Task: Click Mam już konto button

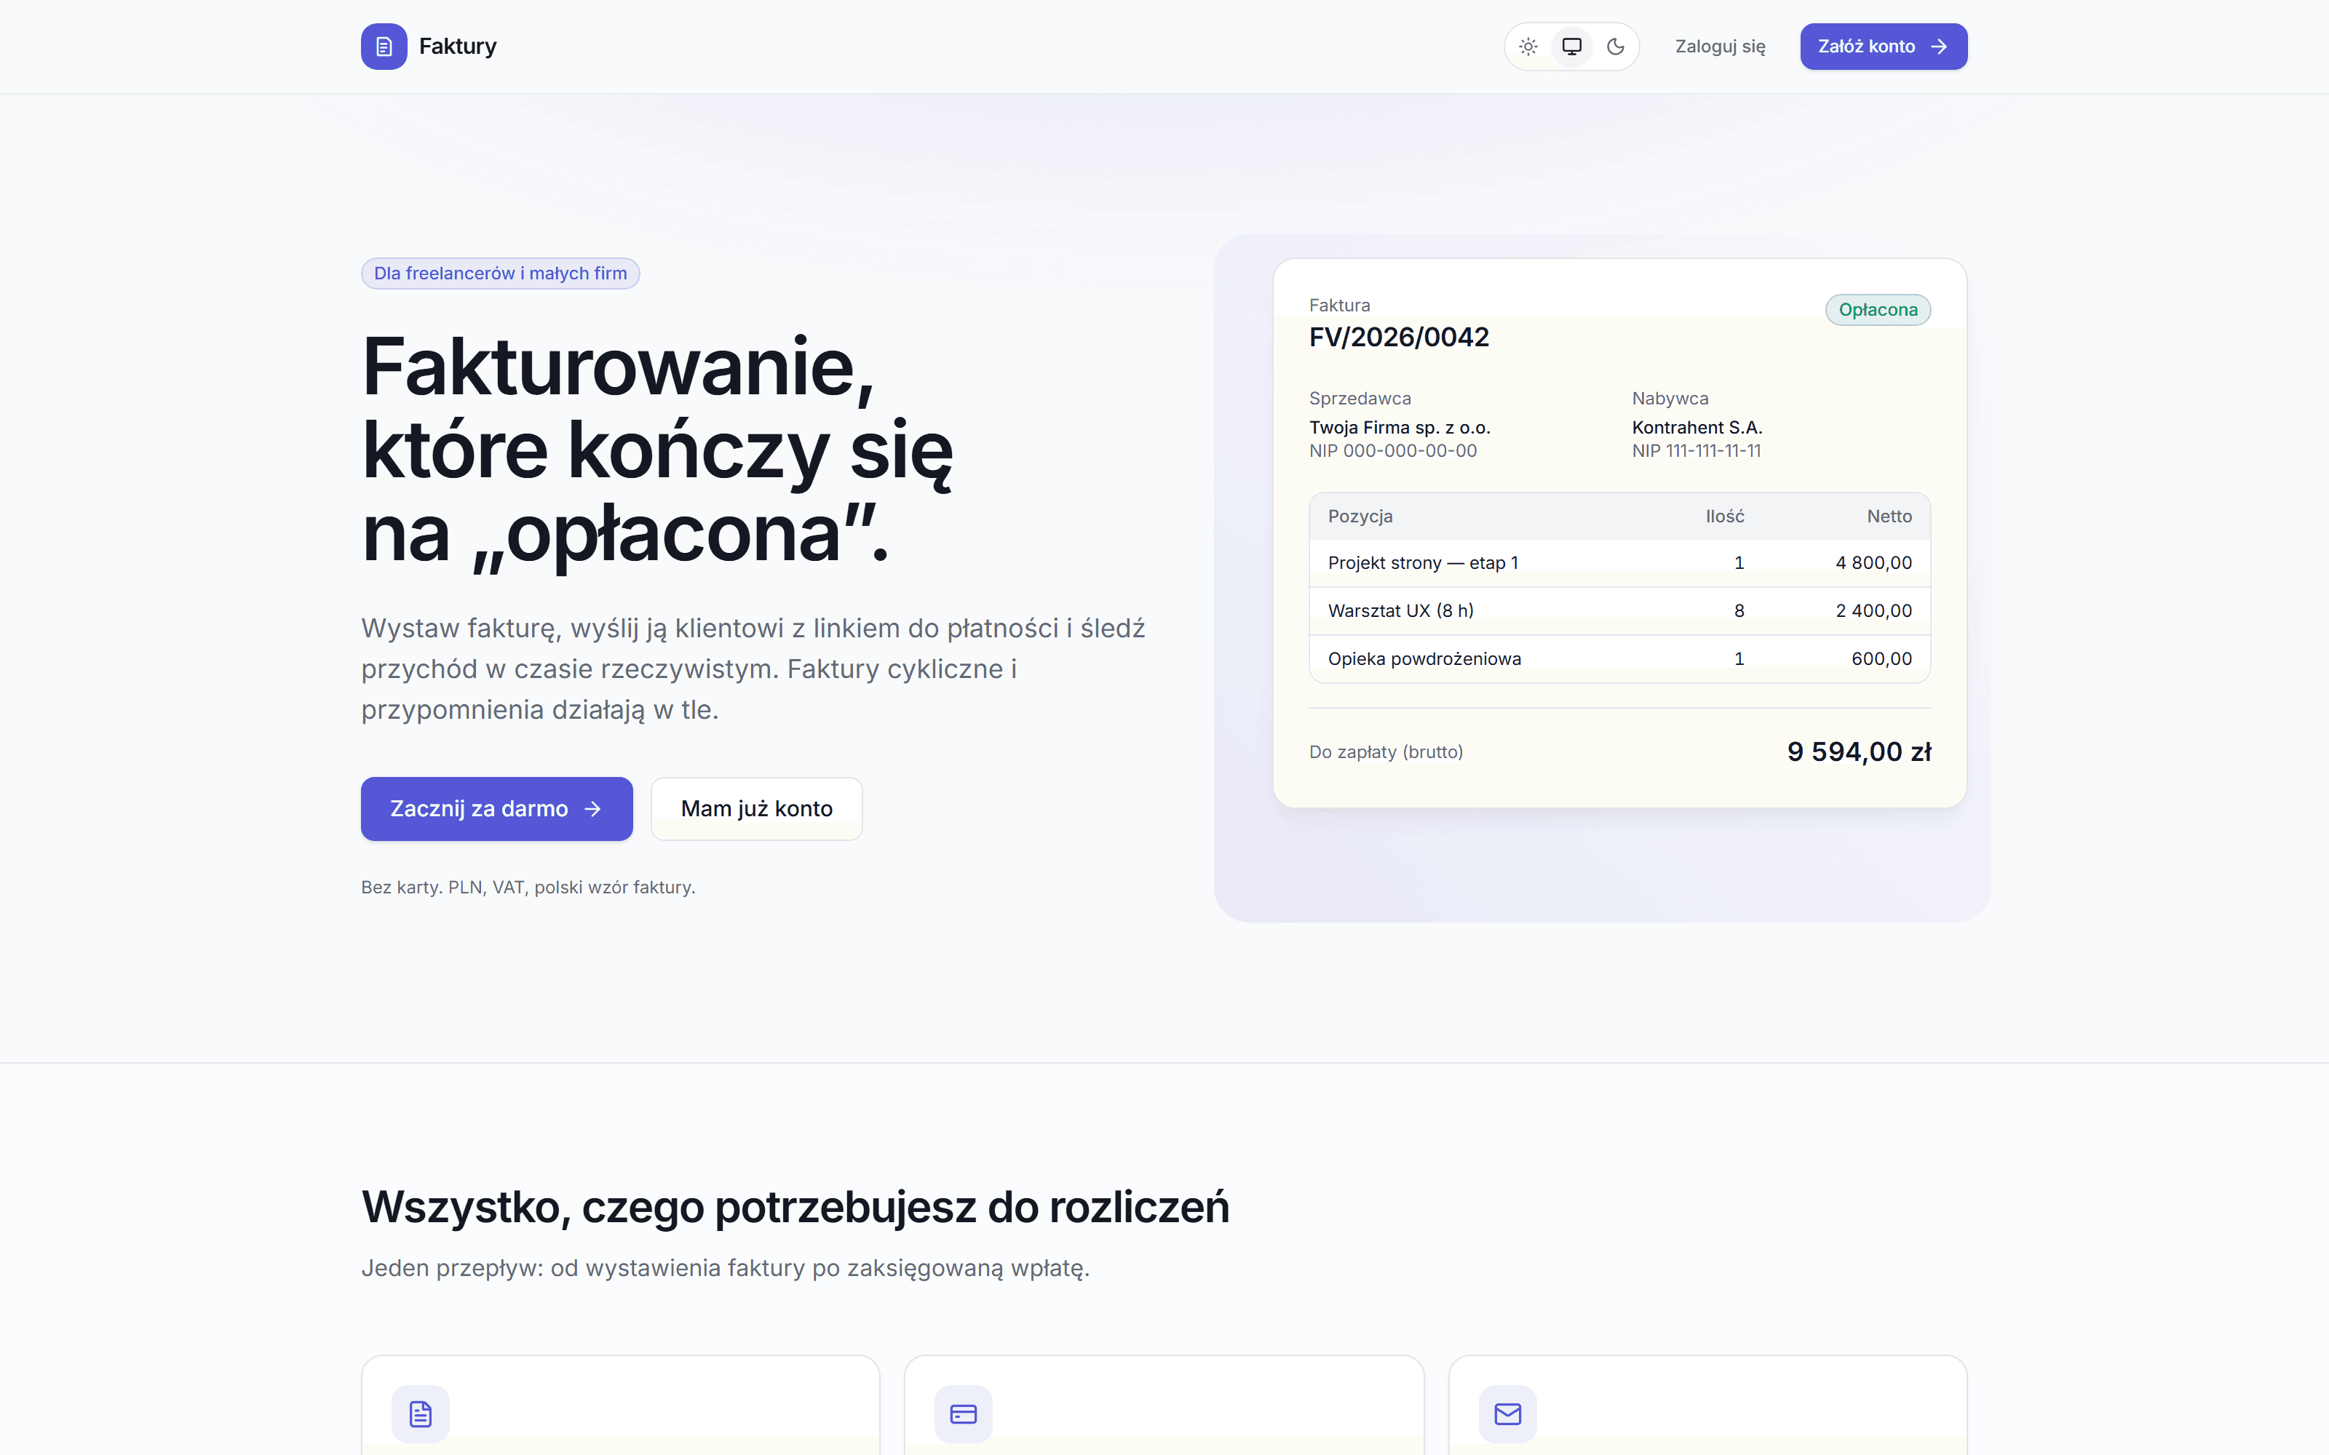Action: tap(756, 808)
